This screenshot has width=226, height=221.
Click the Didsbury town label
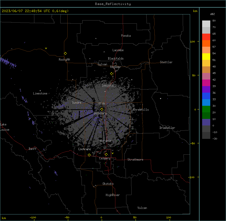pos(100,113)
